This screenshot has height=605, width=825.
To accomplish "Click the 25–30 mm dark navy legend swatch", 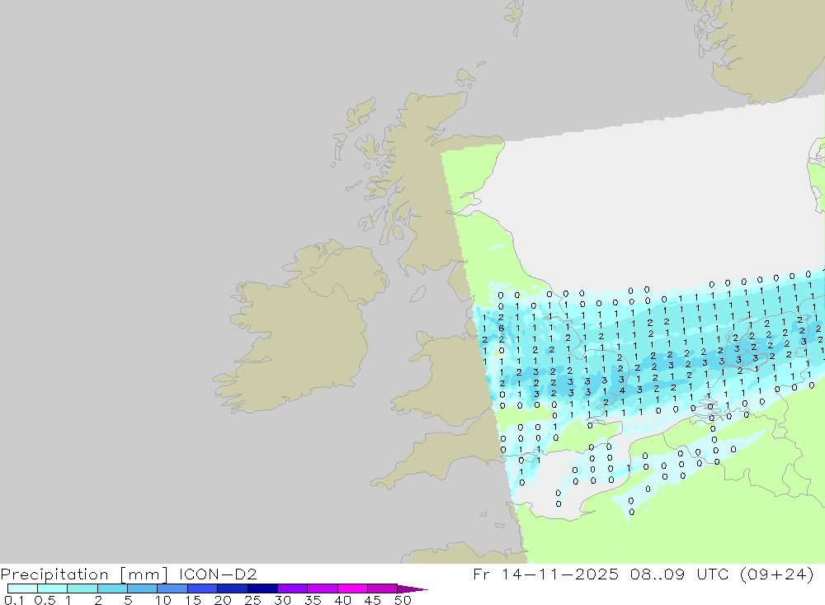I will click(x=262, y=588).
